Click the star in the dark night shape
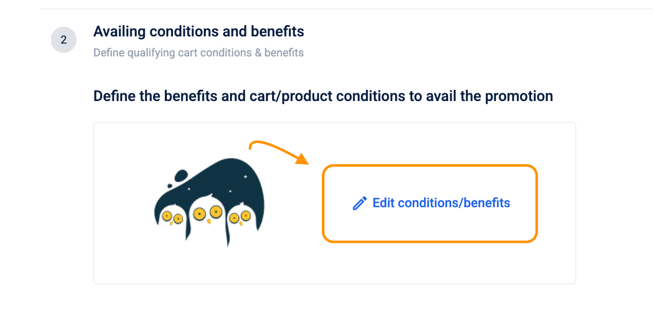Screen dimensions: 653x317 coord(245,176)
